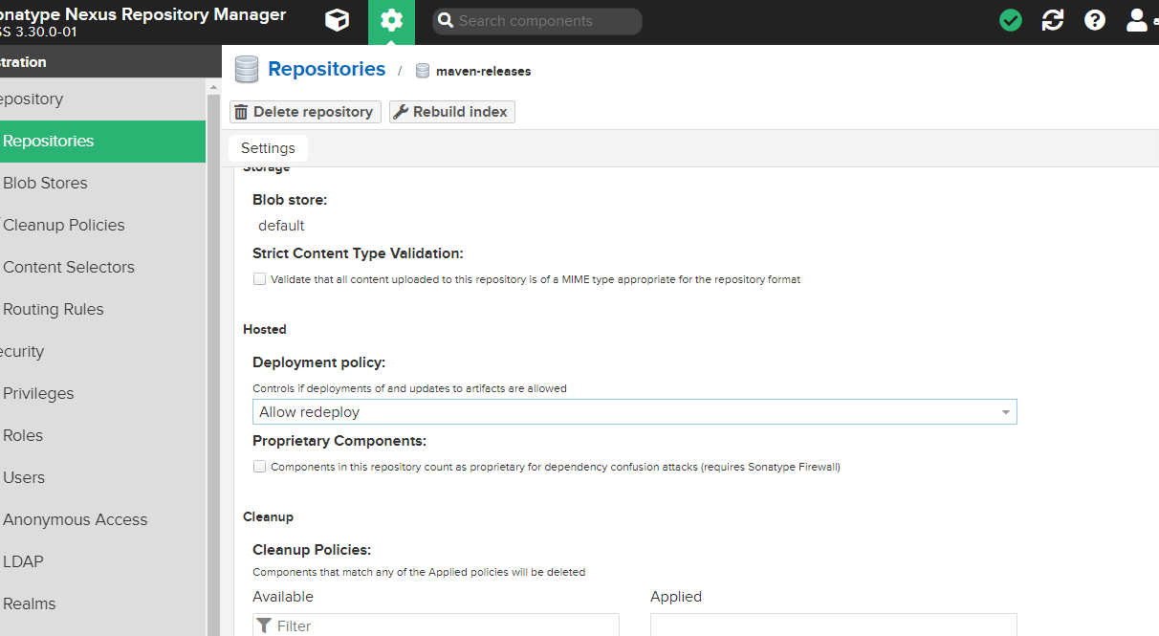Image resolution: width=1159 pixels, height=636 pixels.
Task: Enable Strict Content Type Validation checkbox
Action: tap(259, 279)
